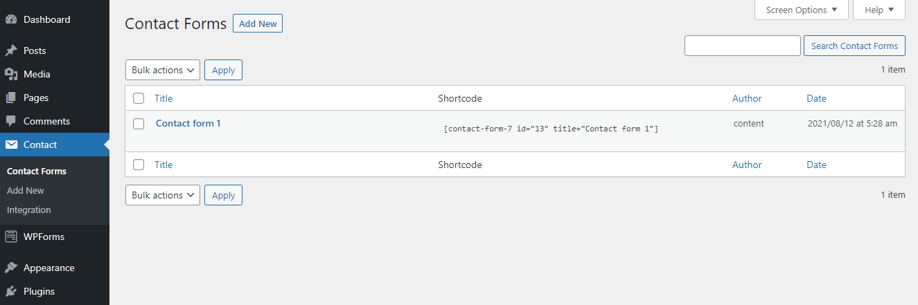Open the Contact form 1 title link

188,123
